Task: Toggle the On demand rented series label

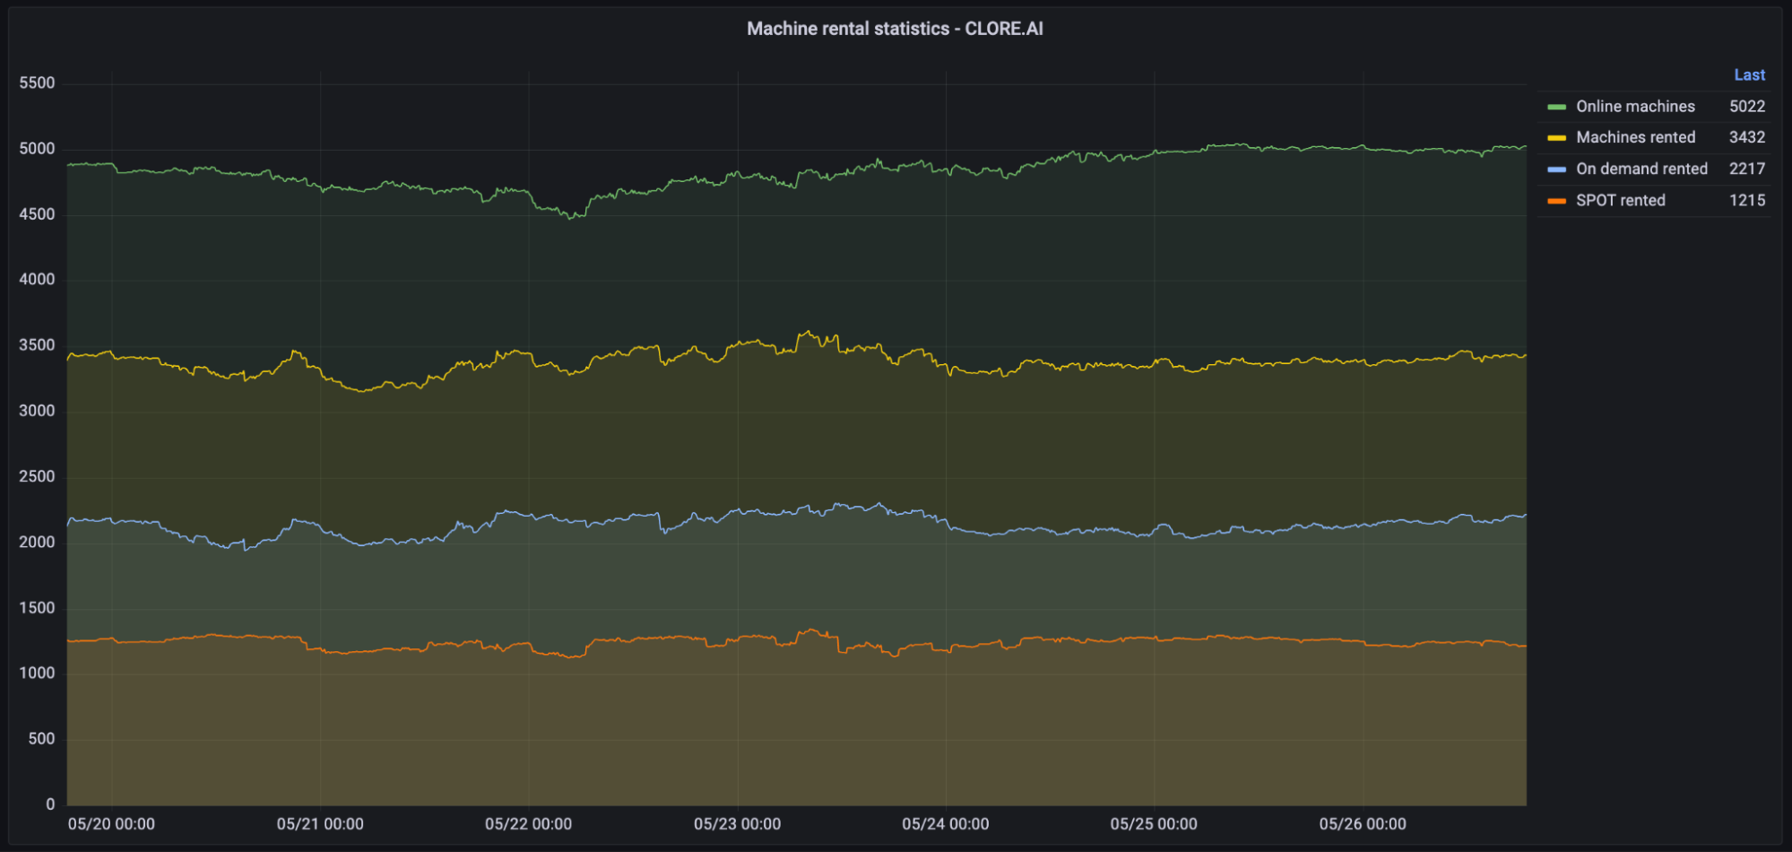Action: 1641,169
